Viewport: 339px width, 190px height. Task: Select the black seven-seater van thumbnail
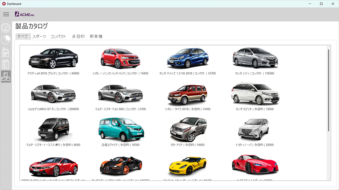point(53,129)
